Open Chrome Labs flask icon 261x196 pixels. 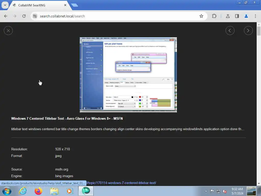tap(228, 16)
